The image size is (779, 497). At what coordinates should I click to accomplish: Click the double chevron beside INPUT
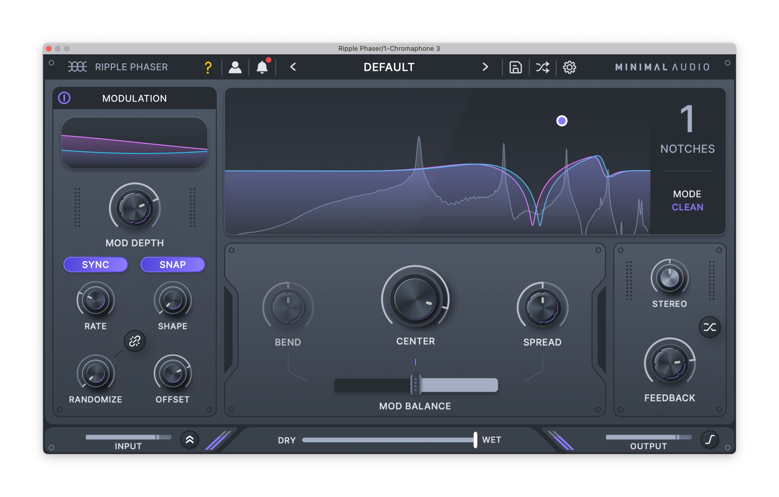[189, 440]
